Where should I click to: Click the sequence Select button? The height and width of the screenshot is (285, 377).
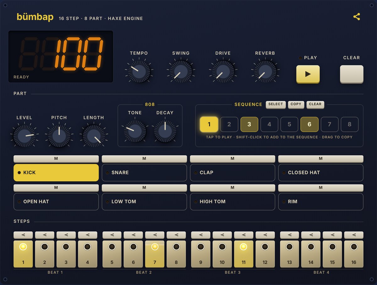coord(276,104)
